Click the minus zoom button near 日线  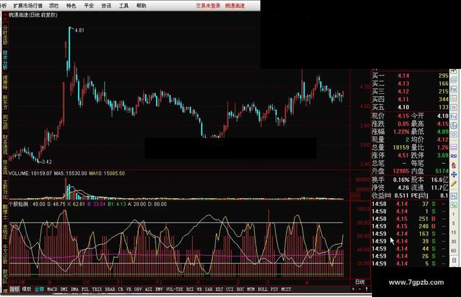point(360,289)
